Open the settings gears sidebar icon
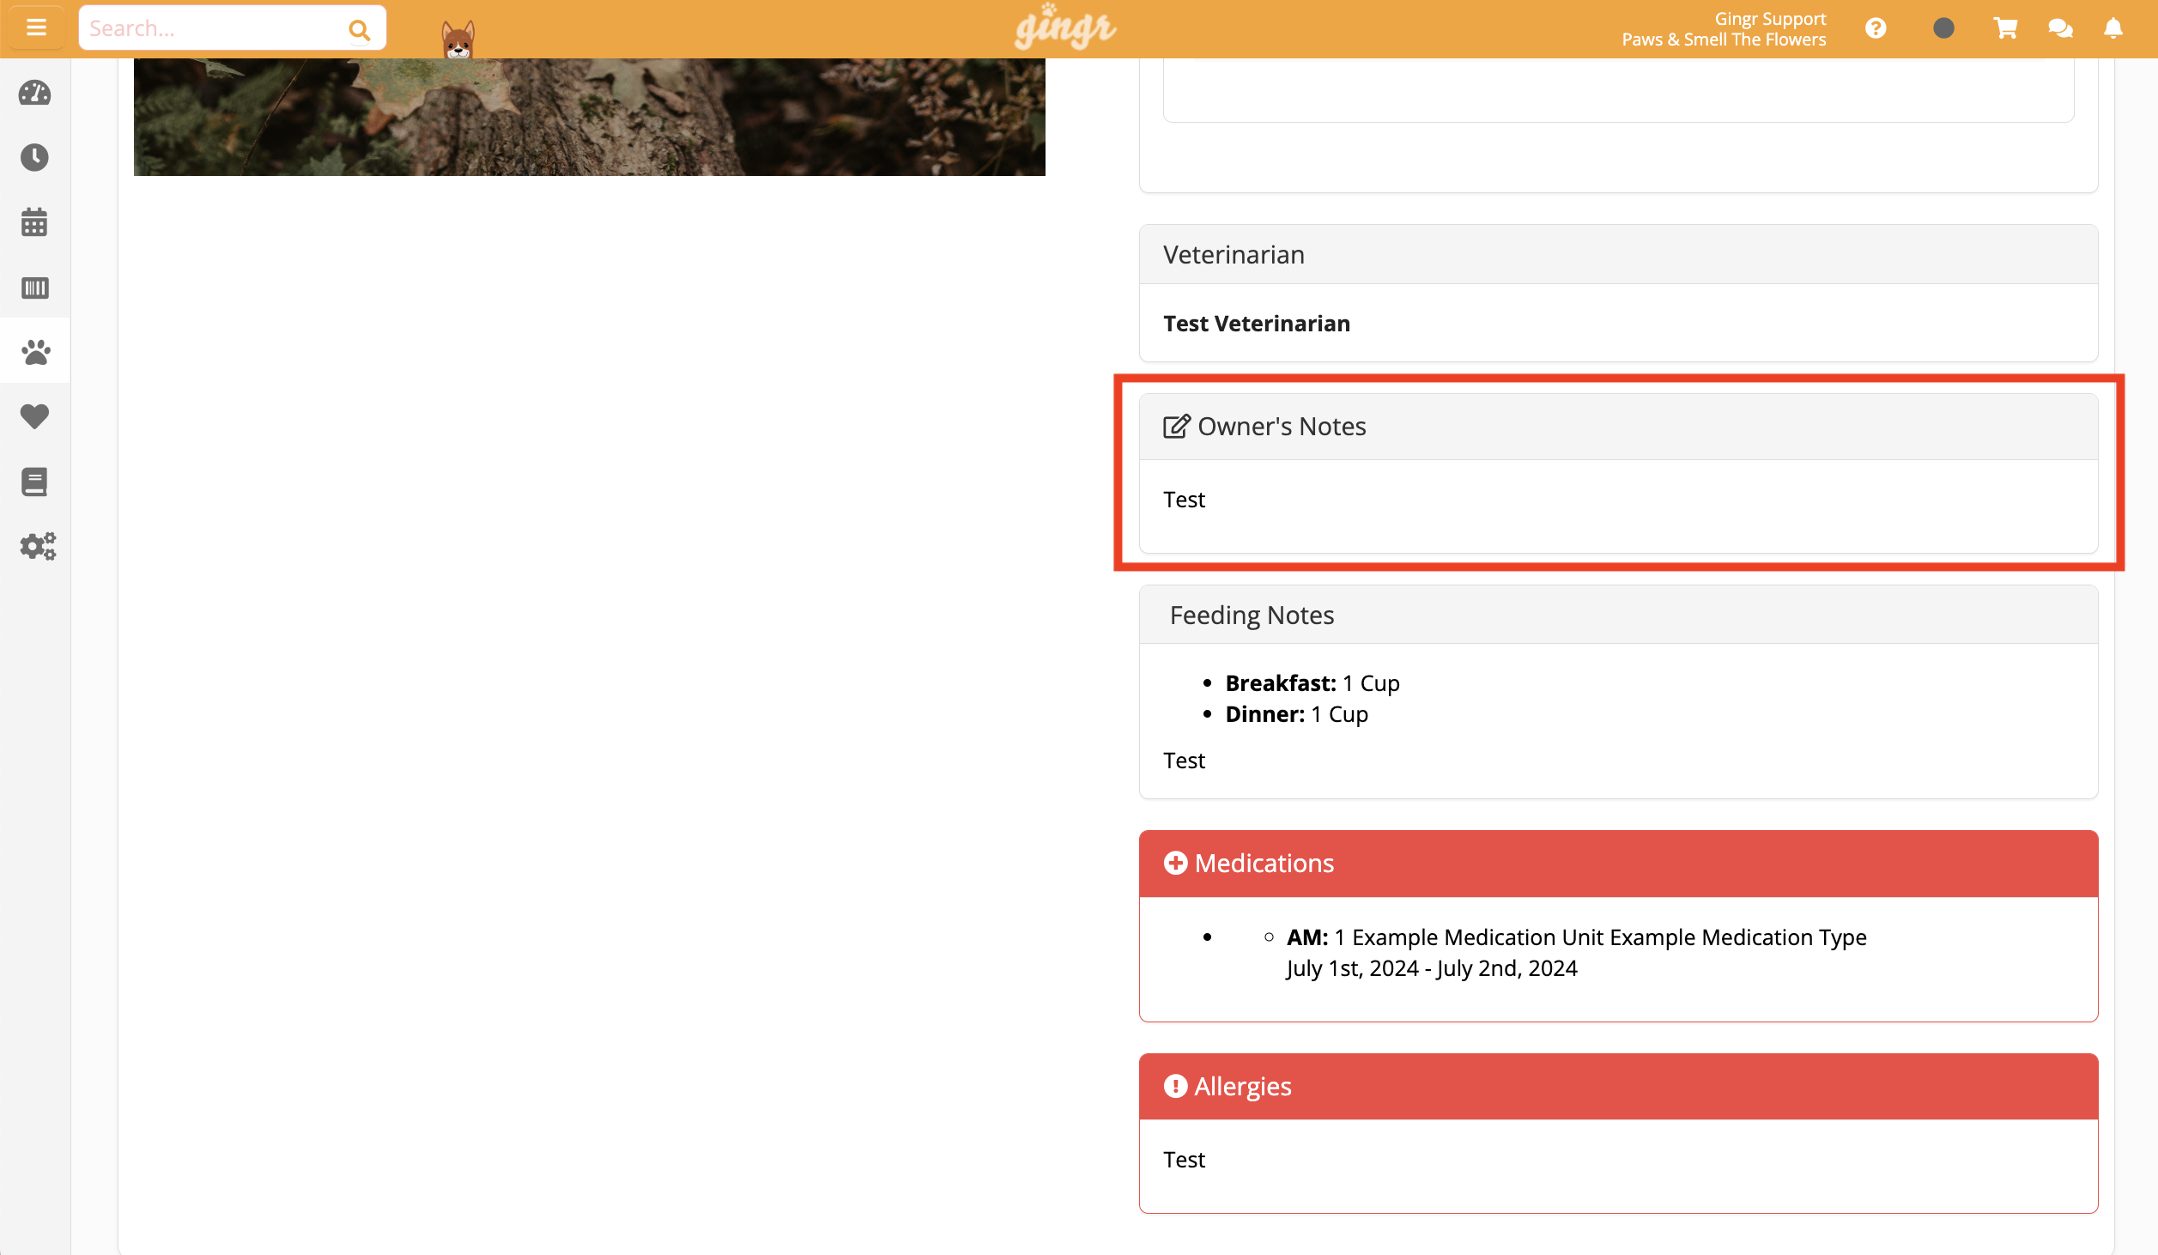This screenshot has width=2158, height=1255. point(38,546)
